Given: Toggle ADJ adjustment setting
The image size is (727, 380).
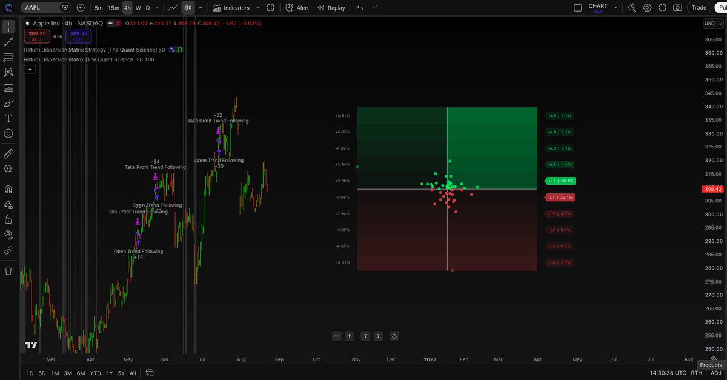Looking at the screenshot, I should coord(715,373).
